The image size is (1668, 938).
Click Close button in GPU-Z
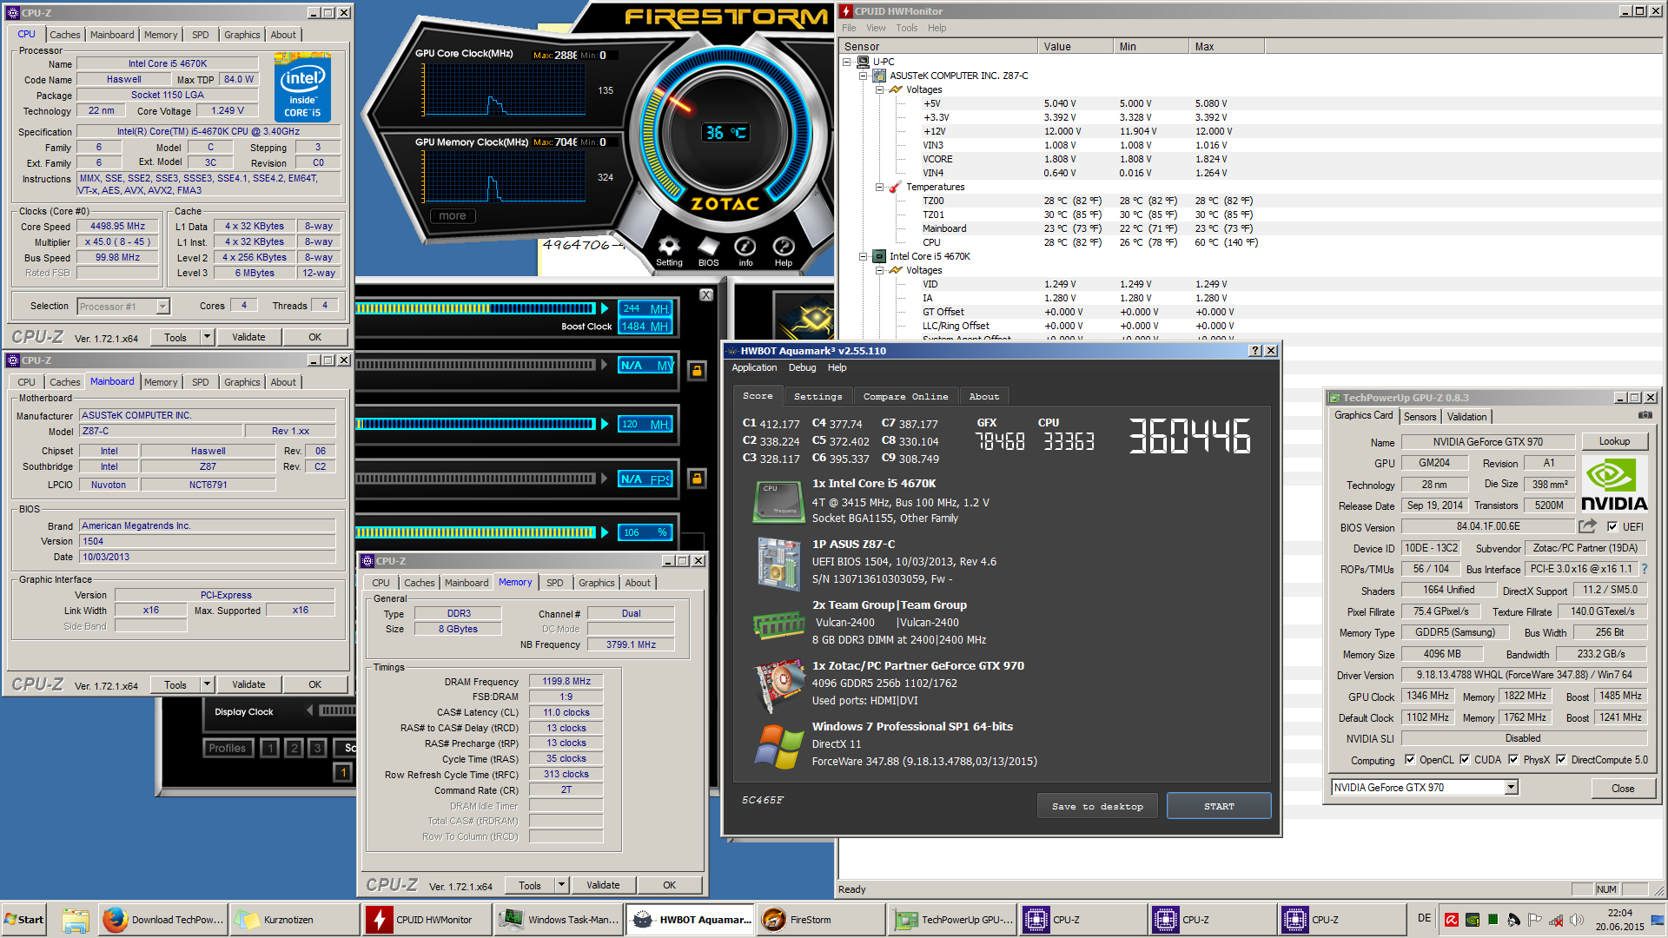pos(1622,788)
